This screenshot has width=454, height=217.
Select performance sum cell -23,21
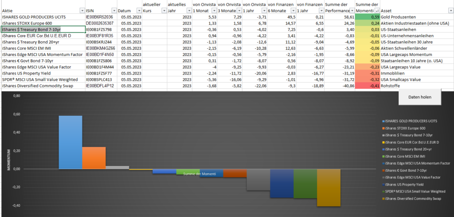(x=340, y=67)
